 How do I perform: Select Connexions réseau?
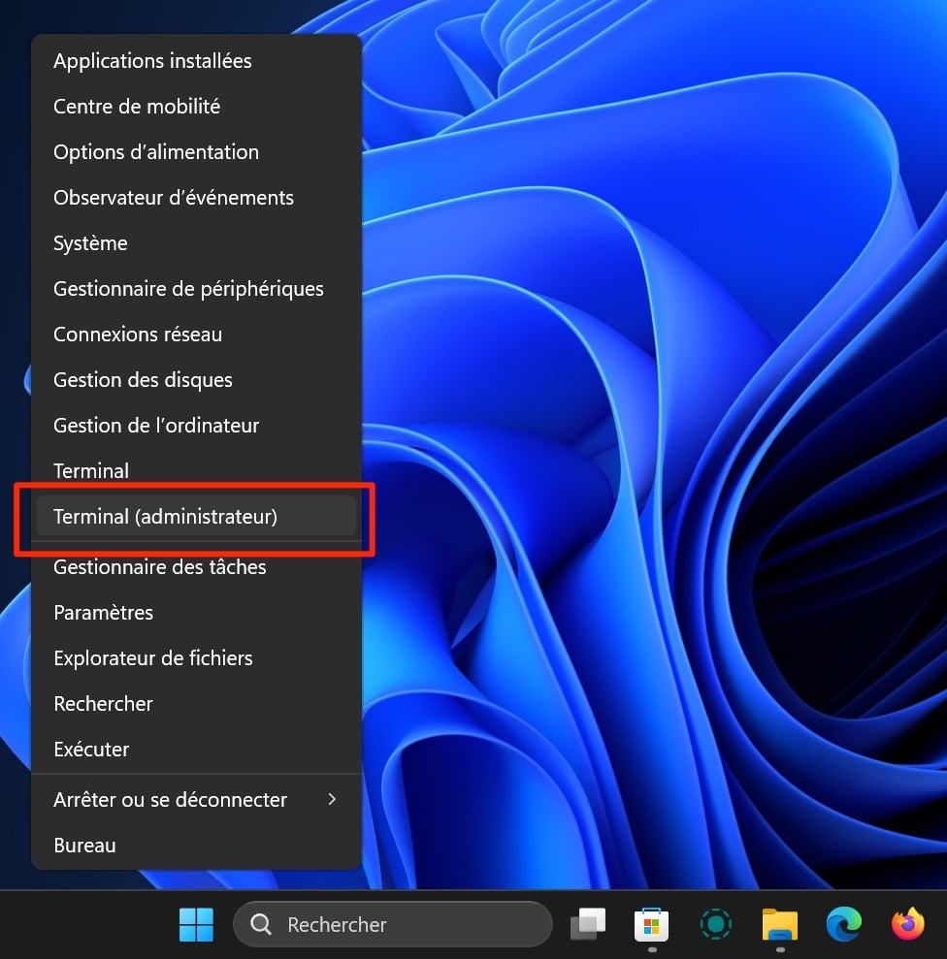pyautogui.click(x=196, y=334)
